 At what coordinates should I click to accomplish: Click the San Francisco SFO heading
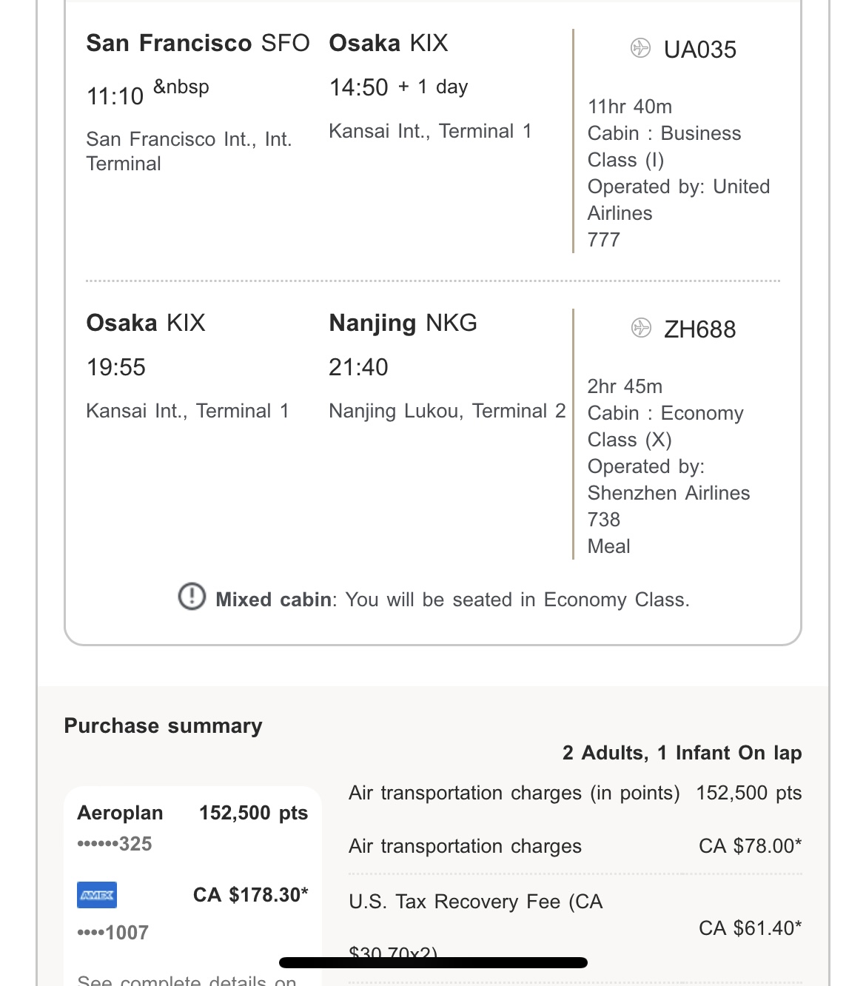[198, 43]
